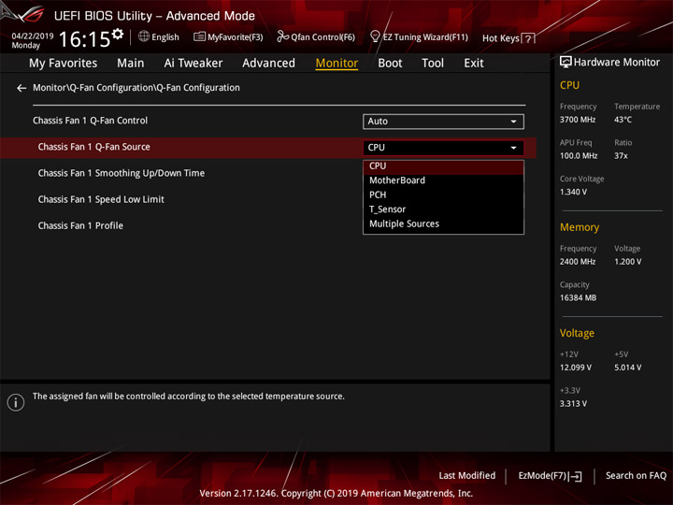673x505 pixels.
Task: Click the globe language icon
Action: [144, 36]
